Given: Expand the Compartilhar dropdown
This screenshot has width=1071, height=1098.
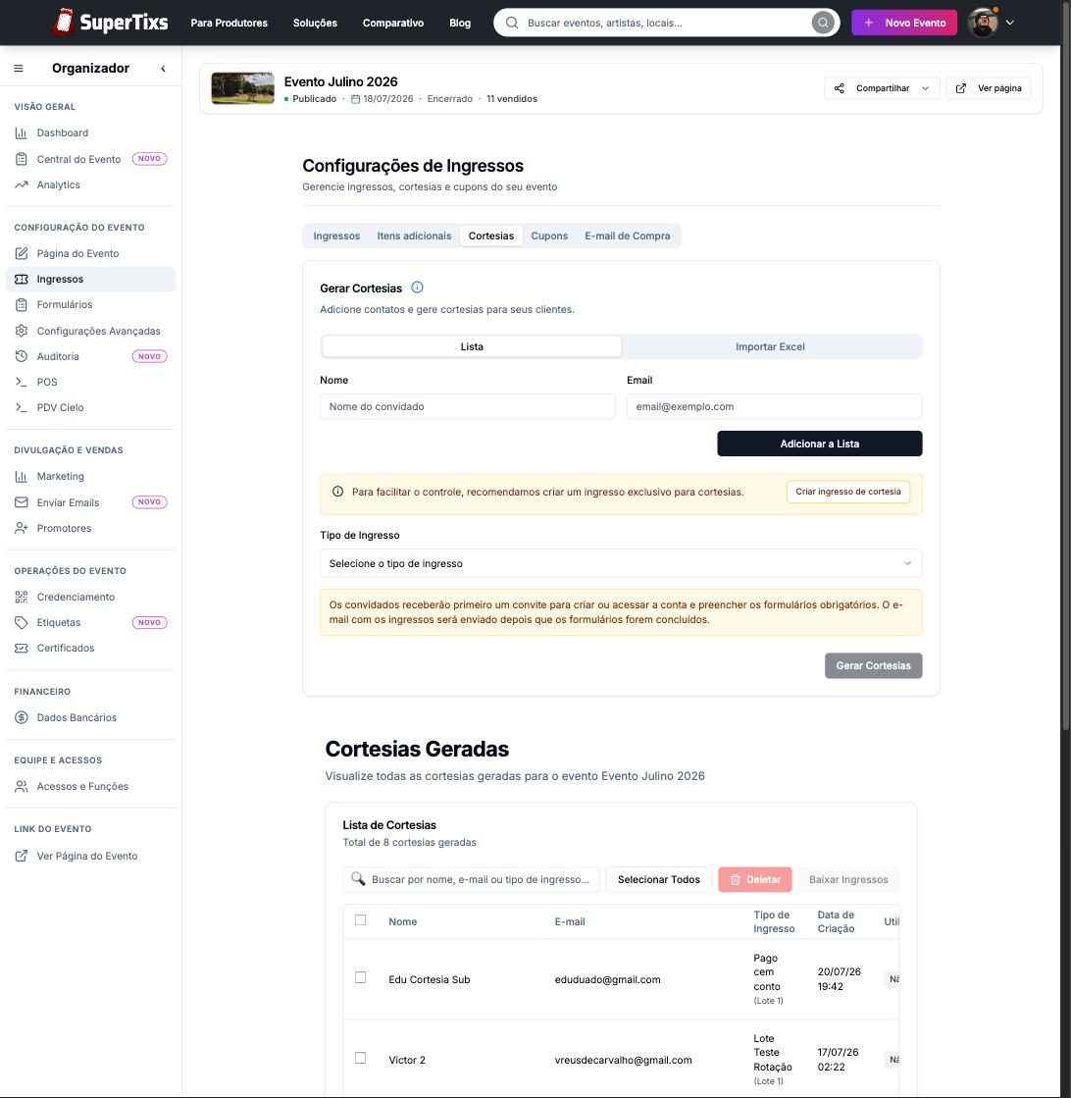Looking at the screenshot, I should (882, 88).
